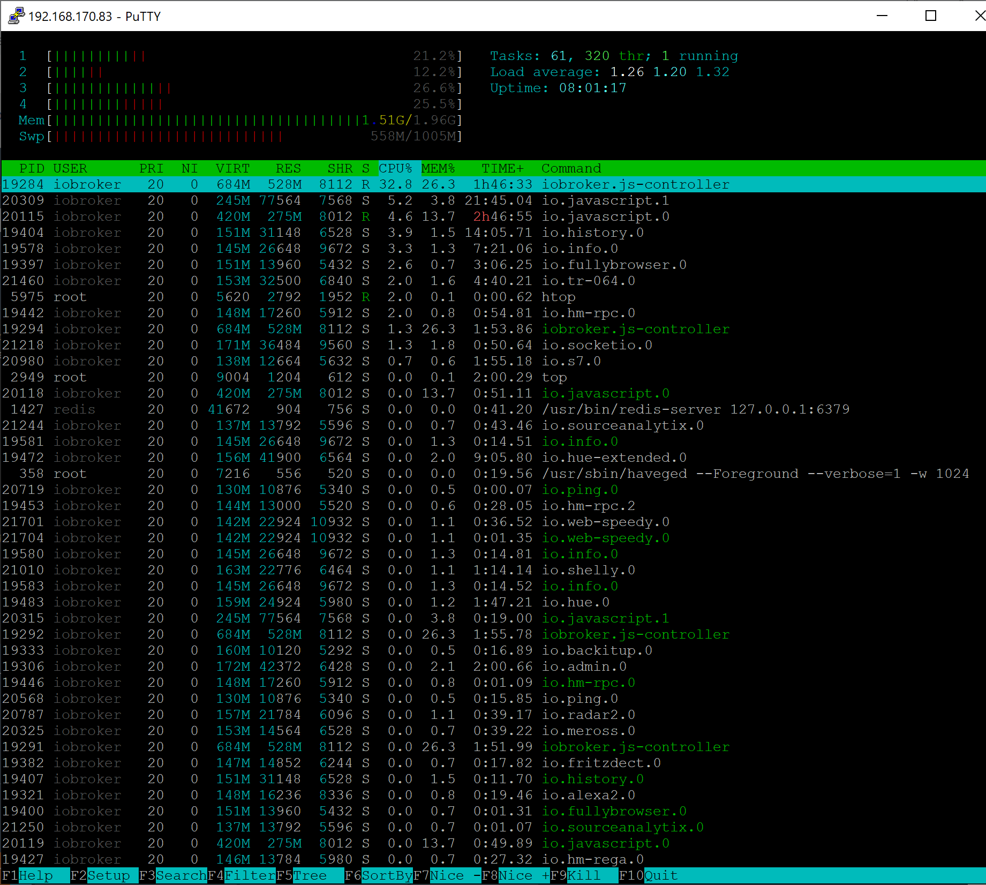Image resolution: width=986 pixels, height=885 pixels.
Task: Sort by the CPU% column header
Action: pyautogui.click(x=395, y=168)
